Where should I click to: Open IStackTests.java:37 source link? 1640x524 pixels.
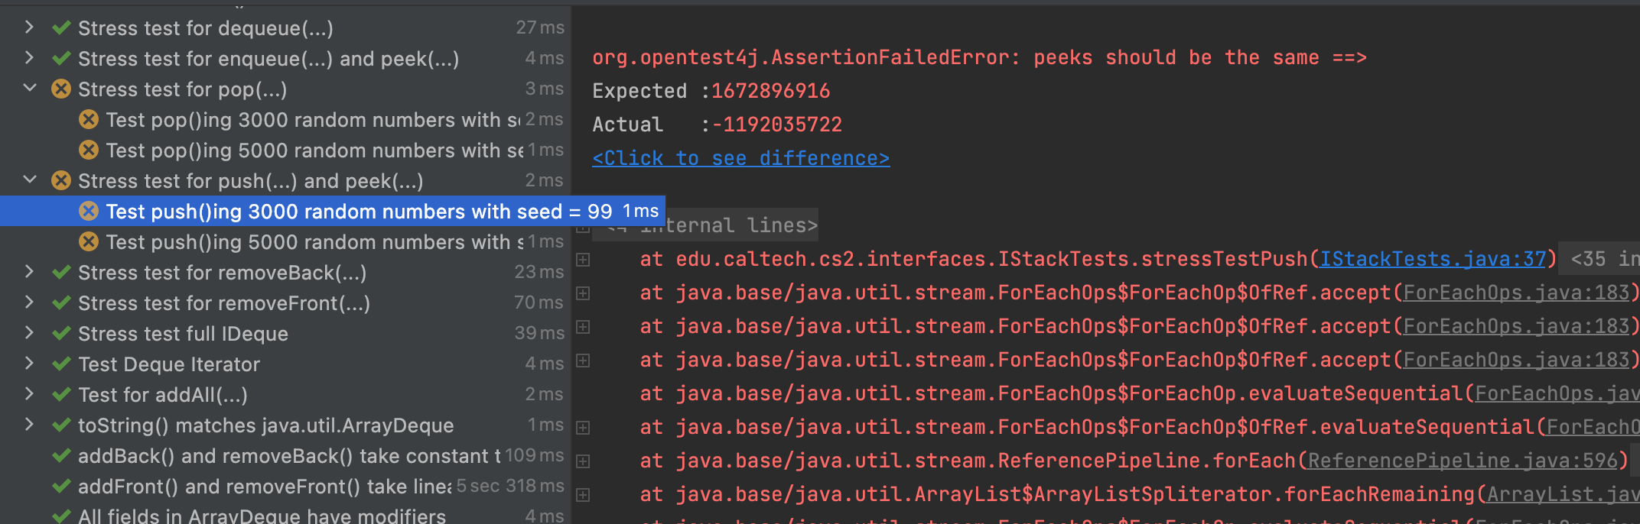tap(1433, 259)
